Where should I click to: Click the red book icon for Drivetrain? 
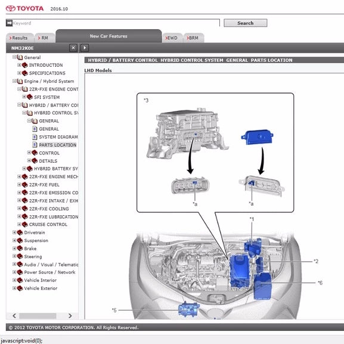click(x=20, y=233)
